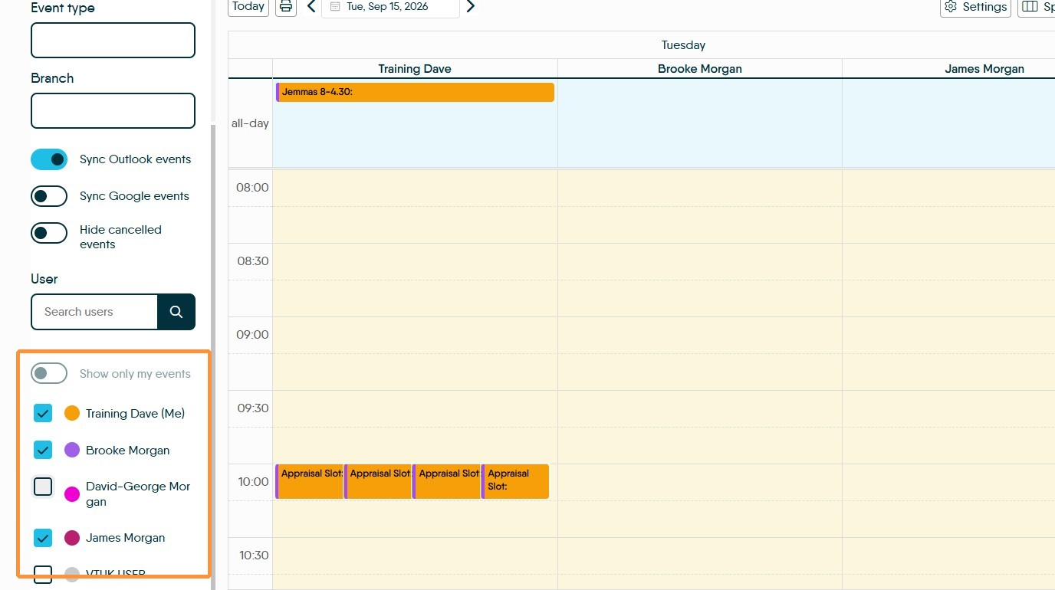The height and width of the screenshot is (590, 1055).
Task: Turn on Hide cancelled events
Action: 49,233
